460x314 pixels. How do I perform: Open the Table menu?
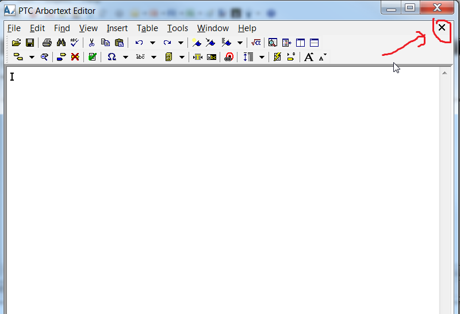[147, 28]
